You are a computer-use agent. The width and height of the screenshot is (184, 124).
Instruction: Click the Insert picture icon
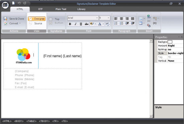[141, 19]
